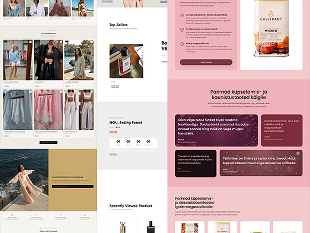Open the perfume bottle product image in Top Sellers
The height and width of the screenshot is (233, 310).
coord(126,61)
